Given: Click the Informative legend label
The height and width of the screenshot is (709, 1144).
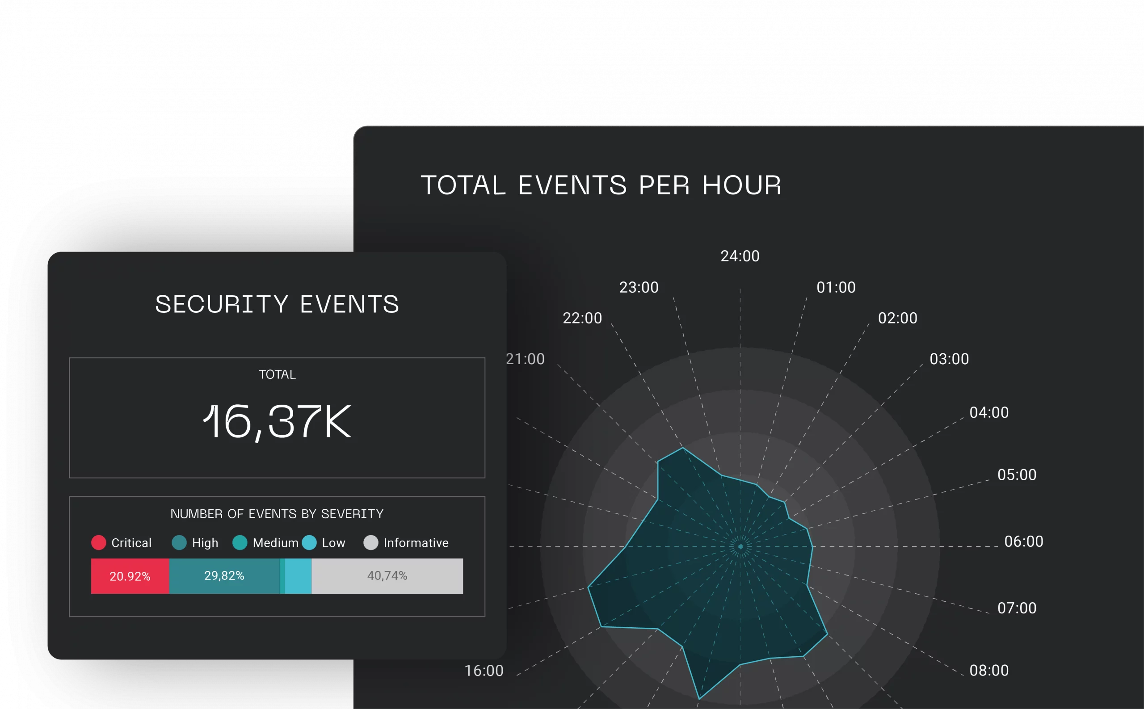Looking at the screenshot, I should click(x=416, y=542).
